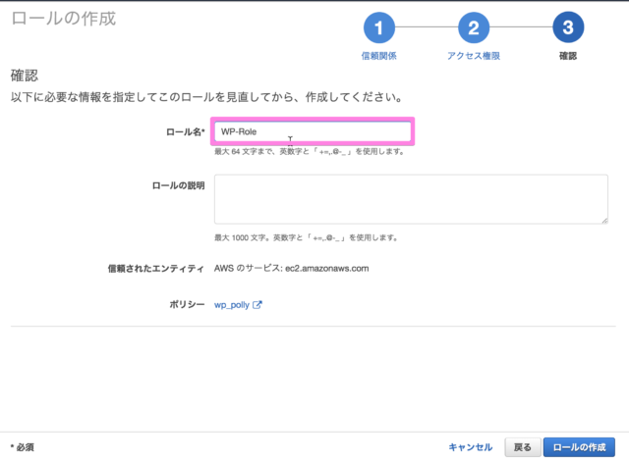Click the step 2 circle icon
This screenshot has width=629, height=462.
(x=473, y=27)
